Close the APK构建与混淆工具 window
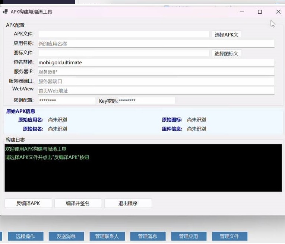The height and width of the screenshot is (244, 285). [x=278, y=12]
